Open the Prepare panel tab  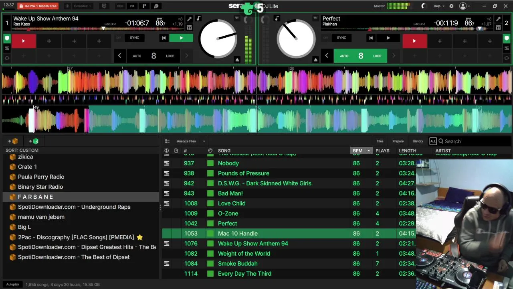[x=398, y=141]
